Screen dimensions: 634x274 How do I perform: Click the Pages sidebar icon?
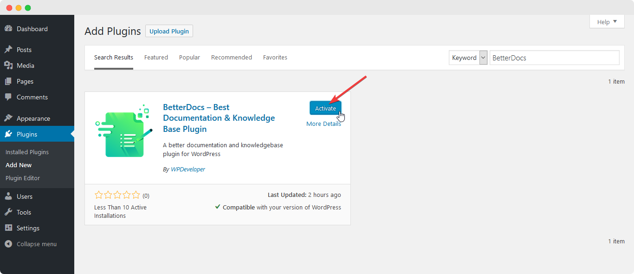coord(8,81)
